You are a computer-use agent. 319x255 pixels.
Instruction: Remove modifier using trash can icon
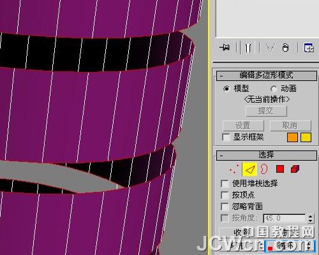pos(285,47)
